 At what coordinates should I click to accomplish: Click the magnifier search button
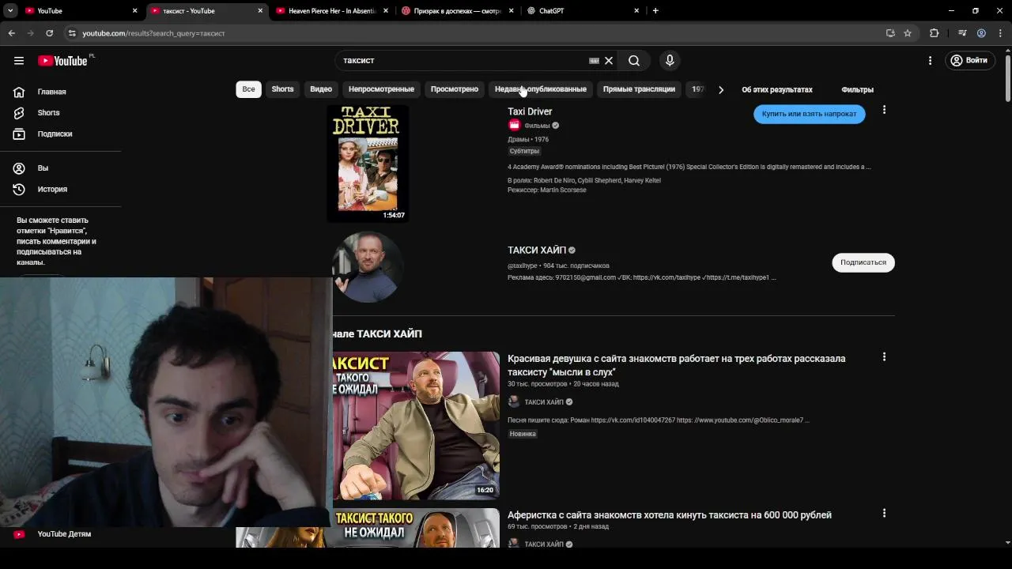point(634,61)
